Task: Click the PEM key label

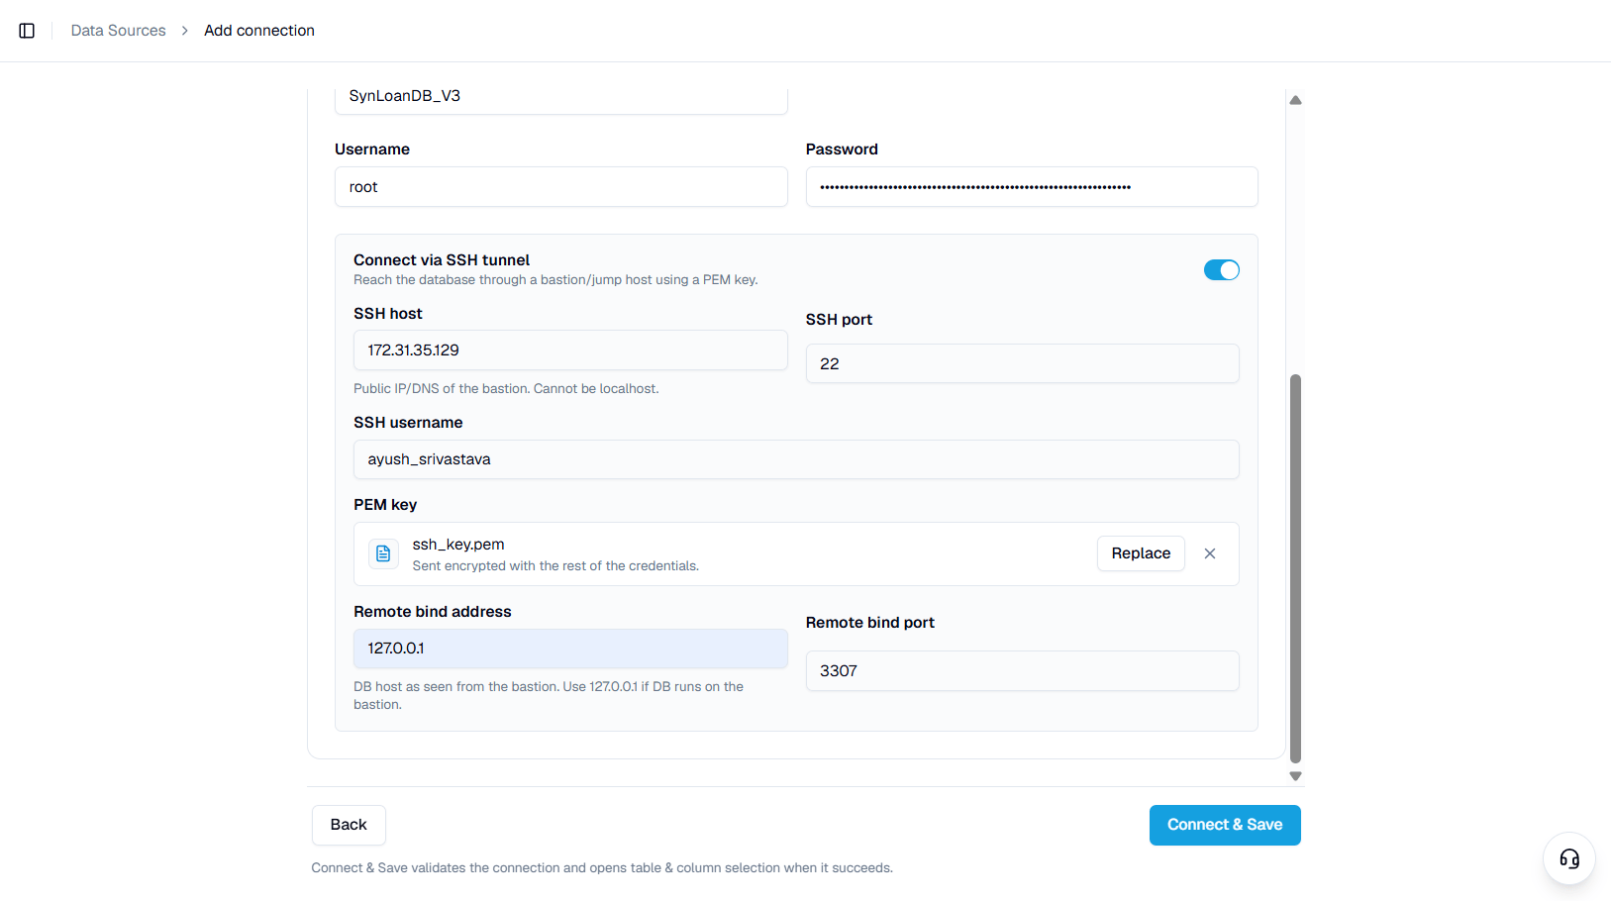Action: (x=385, y=505)
